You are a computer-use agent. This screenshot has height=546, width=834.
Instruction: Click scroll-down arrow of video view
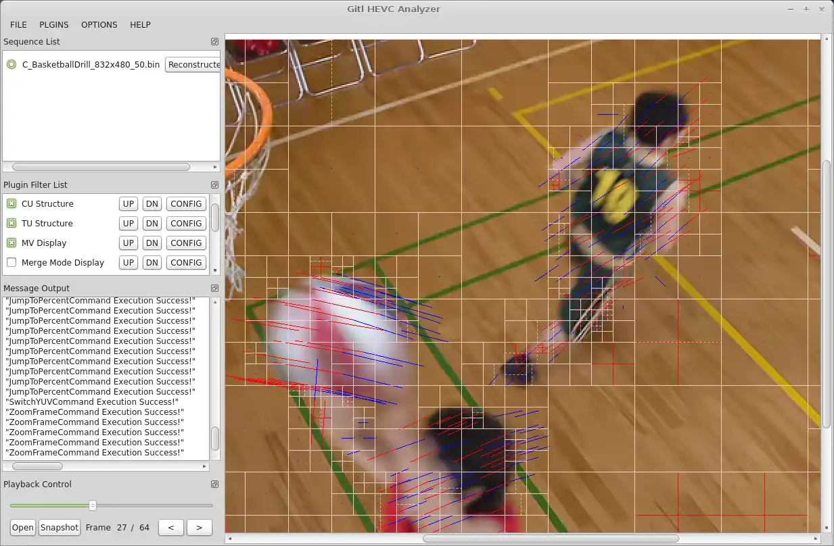827,528
